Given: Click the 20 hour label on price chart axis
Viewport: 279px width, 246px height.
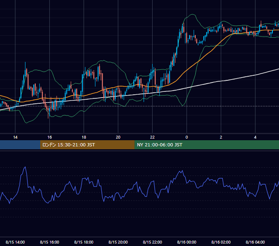Looking at the screenshot, I should pos(118,137).
